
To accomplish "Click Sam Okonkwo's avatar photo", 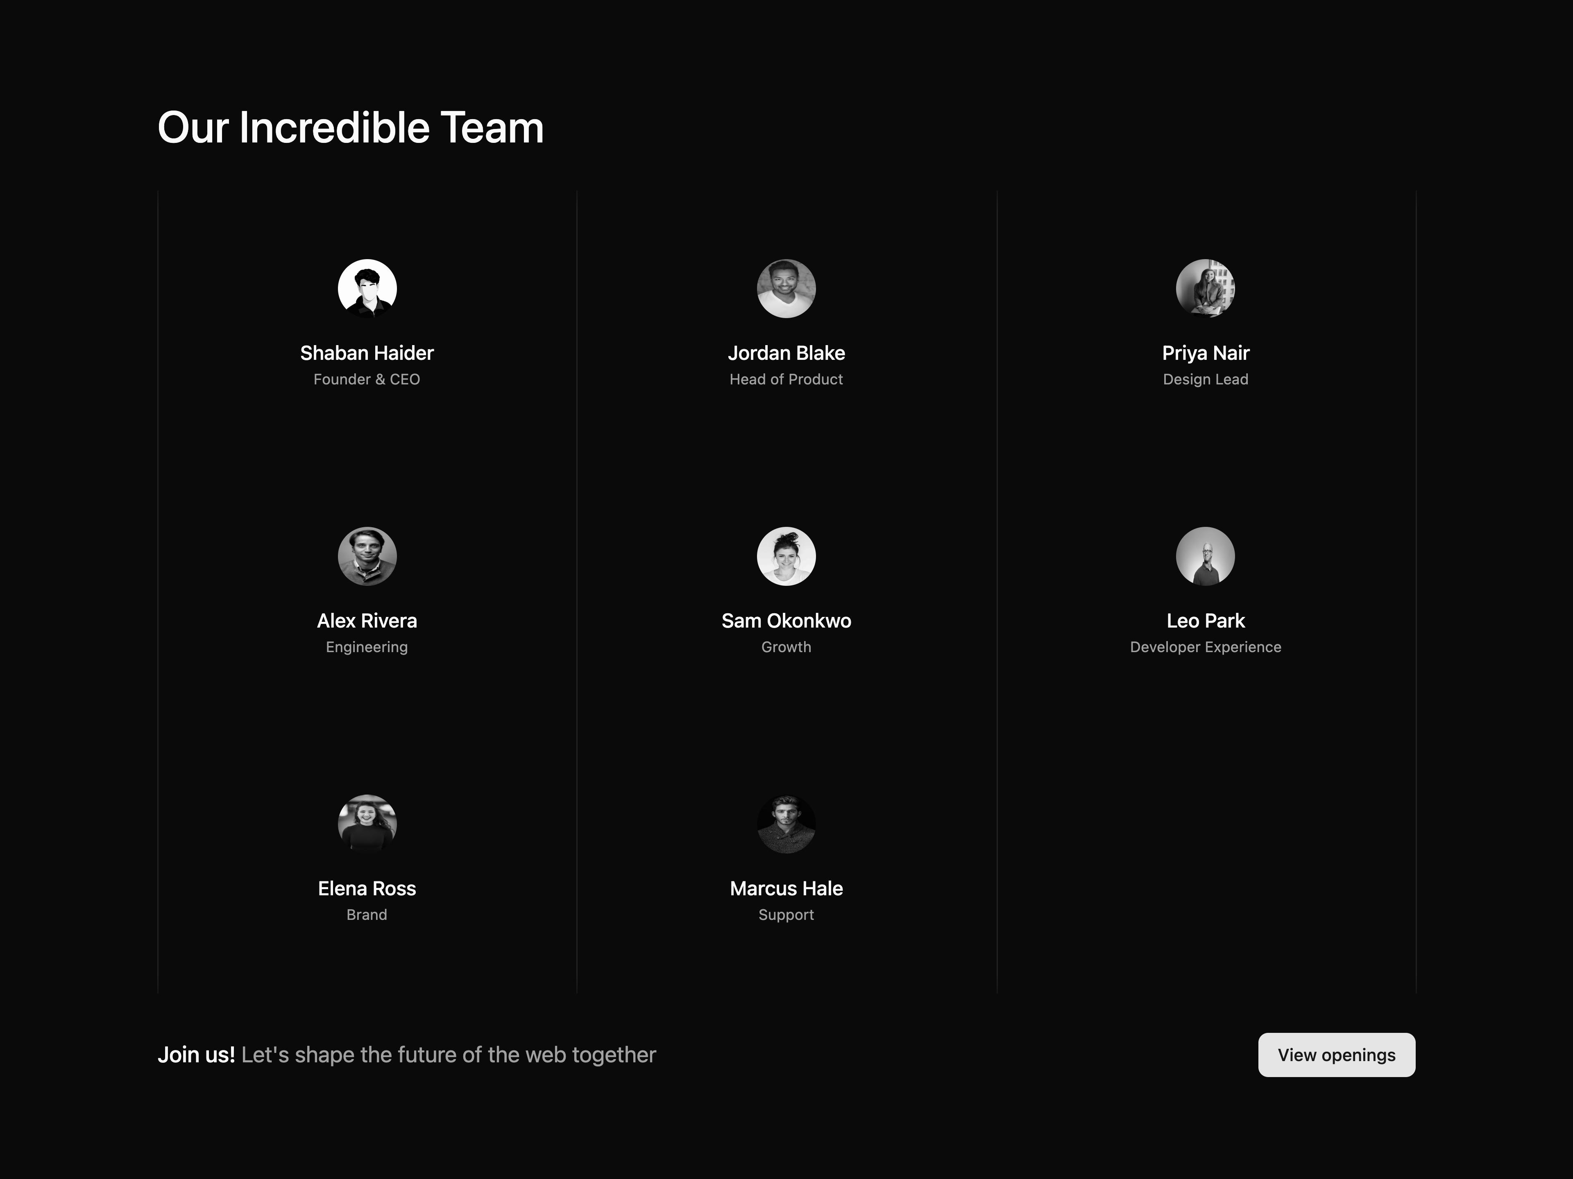I will coord(786,556).
